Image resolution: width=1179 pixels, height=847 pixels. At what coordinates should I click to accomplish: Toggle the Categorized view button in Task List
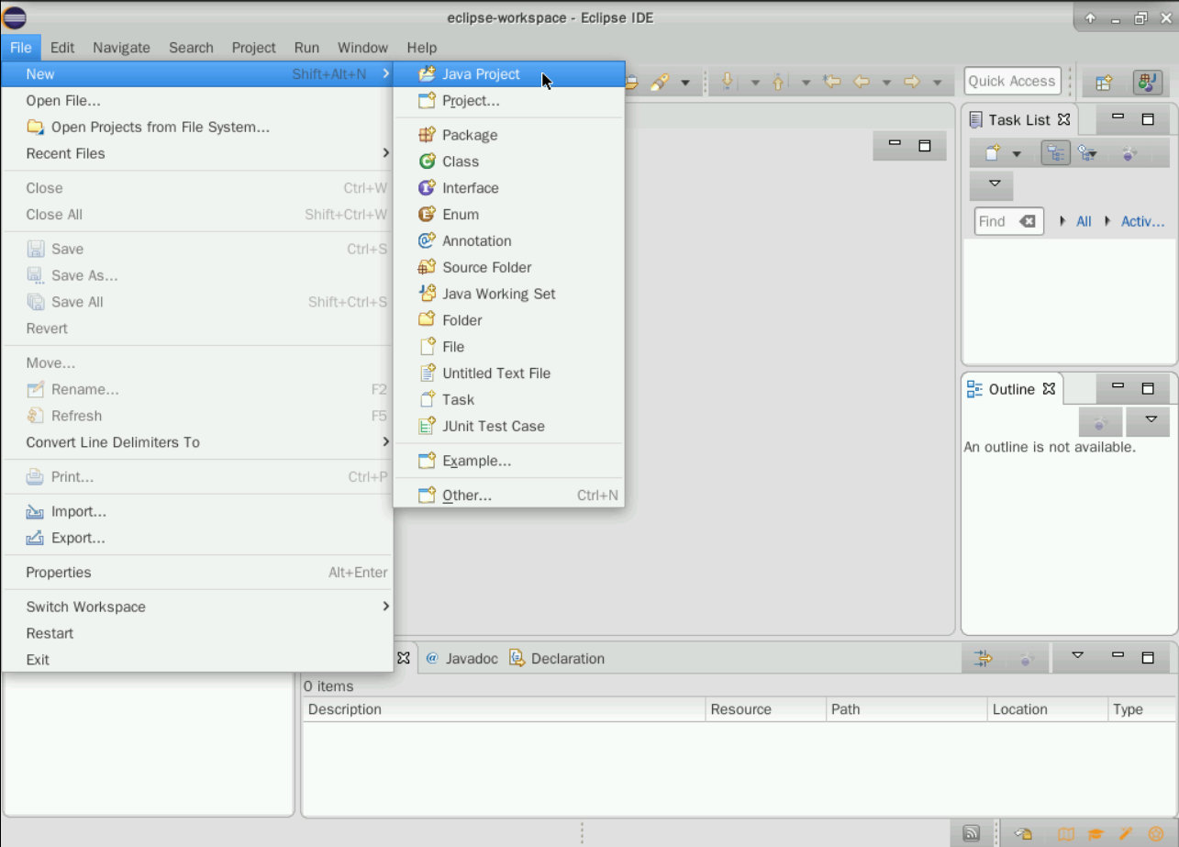pyautogui.click(x=1055, y=153)
